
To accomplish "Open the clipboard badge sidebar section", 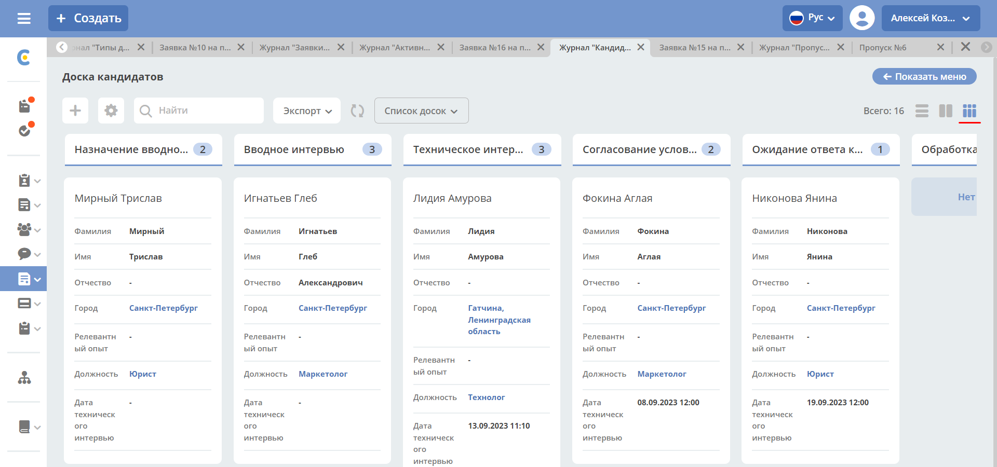I will (x=24, y=181).
